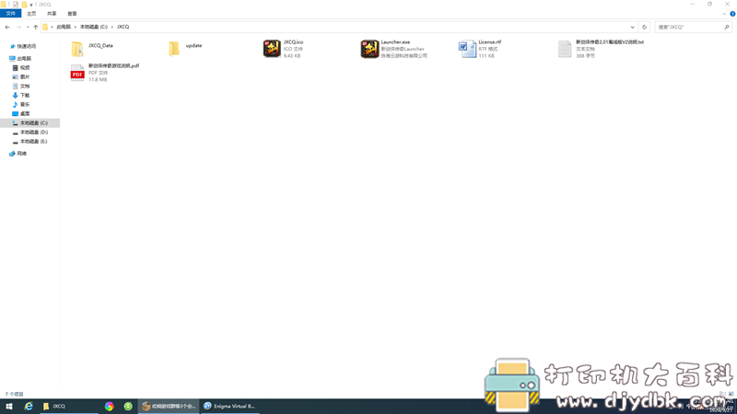Switch to the JXCQ taskbar window

tap(68, 406)
